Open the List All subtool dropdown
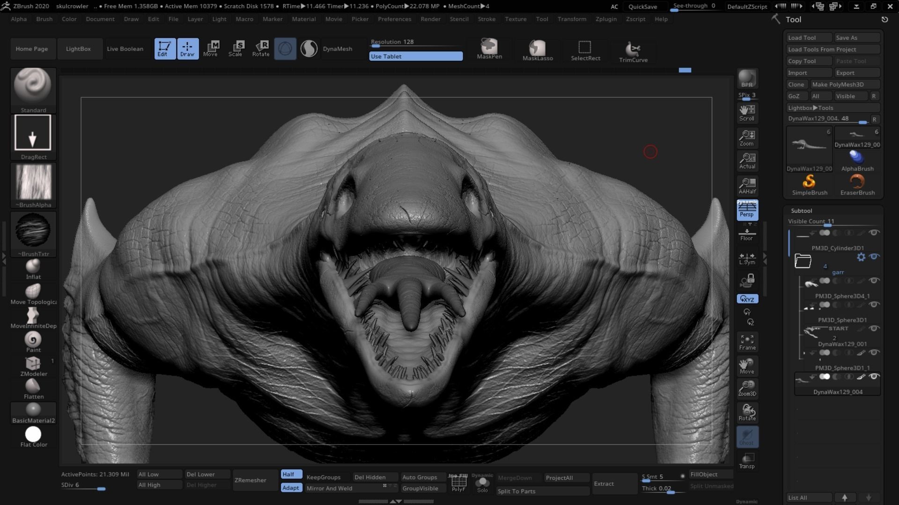The image size is (899, 505). [809, 498]
